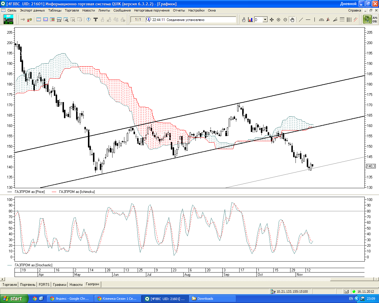This screenshot has width=379, height=303.
Task: Select the Fibonacci arcs tool
Action: [x=321, y=20]
